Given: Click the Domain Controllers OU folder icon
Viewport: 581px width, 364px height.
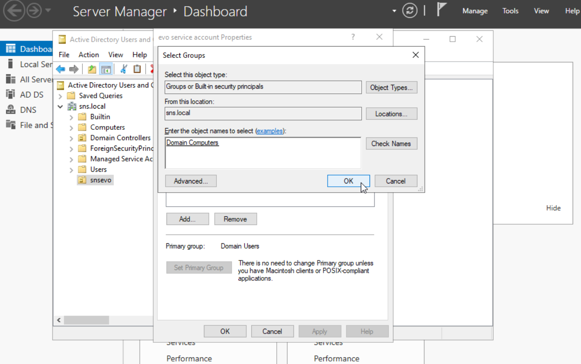Looking at the screenshot, I should coord(82,138).
